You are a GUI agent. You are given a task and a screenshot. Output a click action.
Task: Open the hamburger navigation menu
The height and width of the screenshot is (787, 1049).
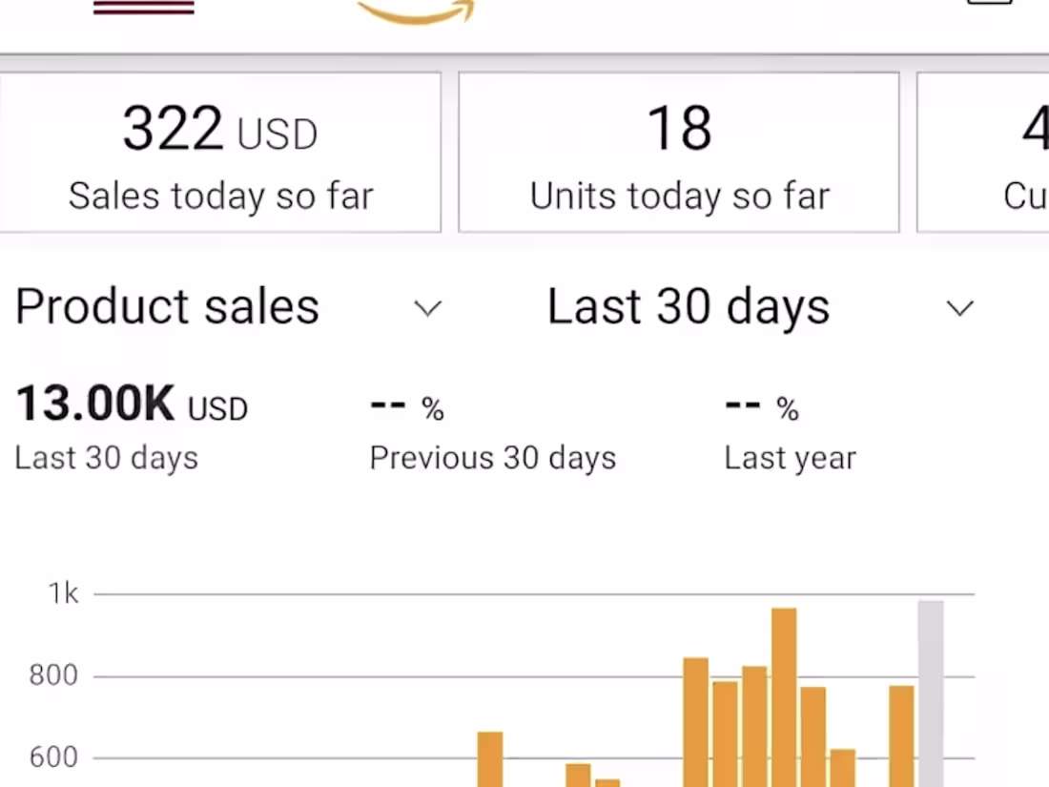(143, 8)
